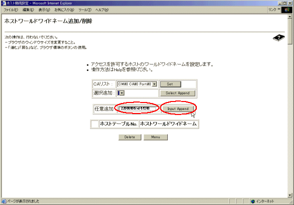Click the Internet zone globe icon
The height and width of the screenshot is (205, 294).
253,201
